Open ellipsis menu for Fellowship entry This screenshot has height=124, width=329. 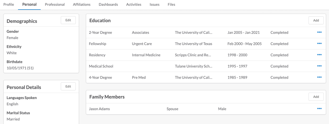click(319, 44)
